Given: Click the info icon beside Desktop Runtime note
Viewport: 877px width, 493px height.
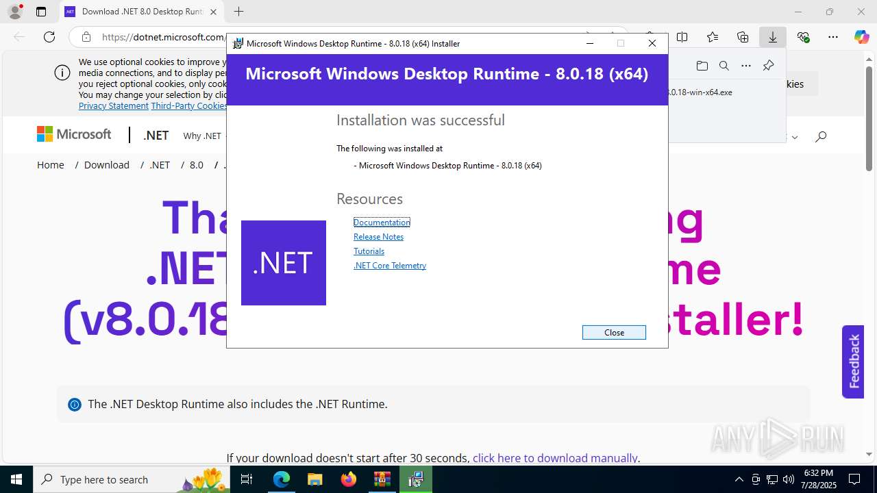Looking at the screenshot, I should click(75, 405).
